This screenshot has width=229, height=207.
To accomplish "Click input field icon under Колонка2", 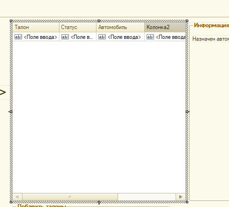I will pyautogui.click(x=150, y=37).
